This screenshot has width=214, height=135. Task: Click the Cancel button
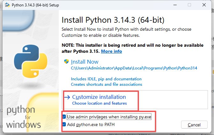coord(194,125)
